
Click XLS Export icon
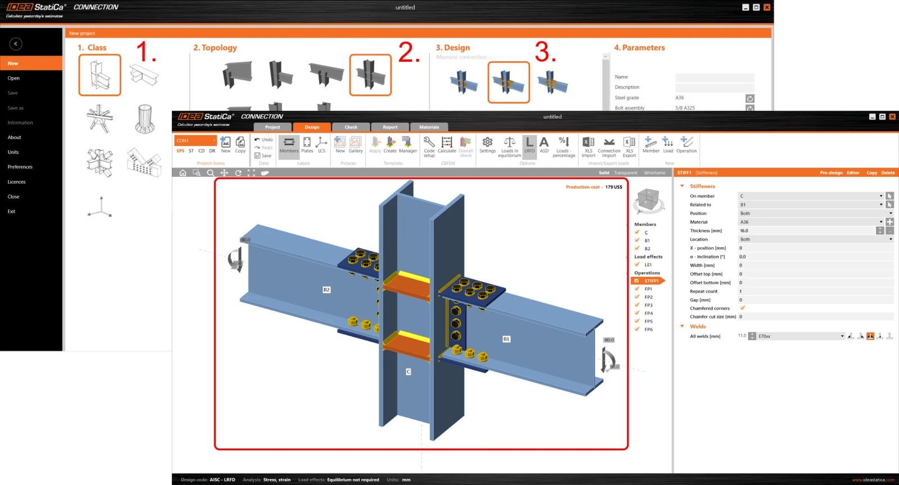(x=629, y=146)
